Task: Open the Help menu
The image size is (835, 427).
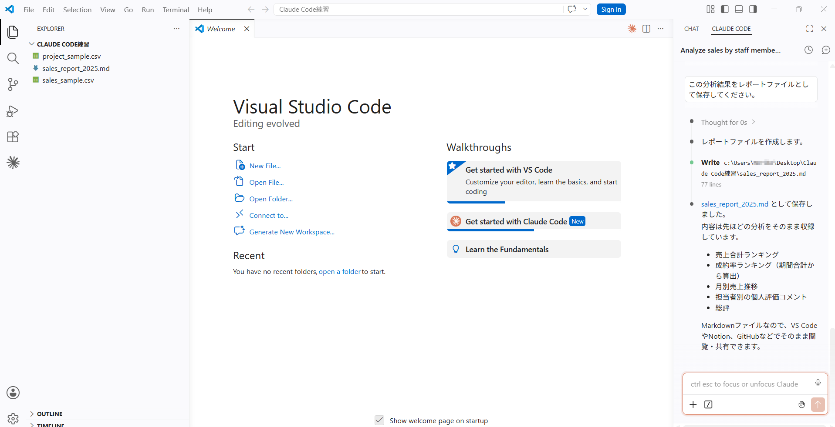Action: pyautogui.click(x=205, y=10)
